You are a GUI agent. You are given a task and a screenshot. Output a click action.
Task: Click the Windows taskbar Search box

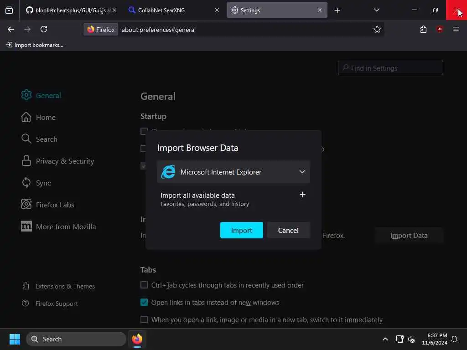pos(76,339)
